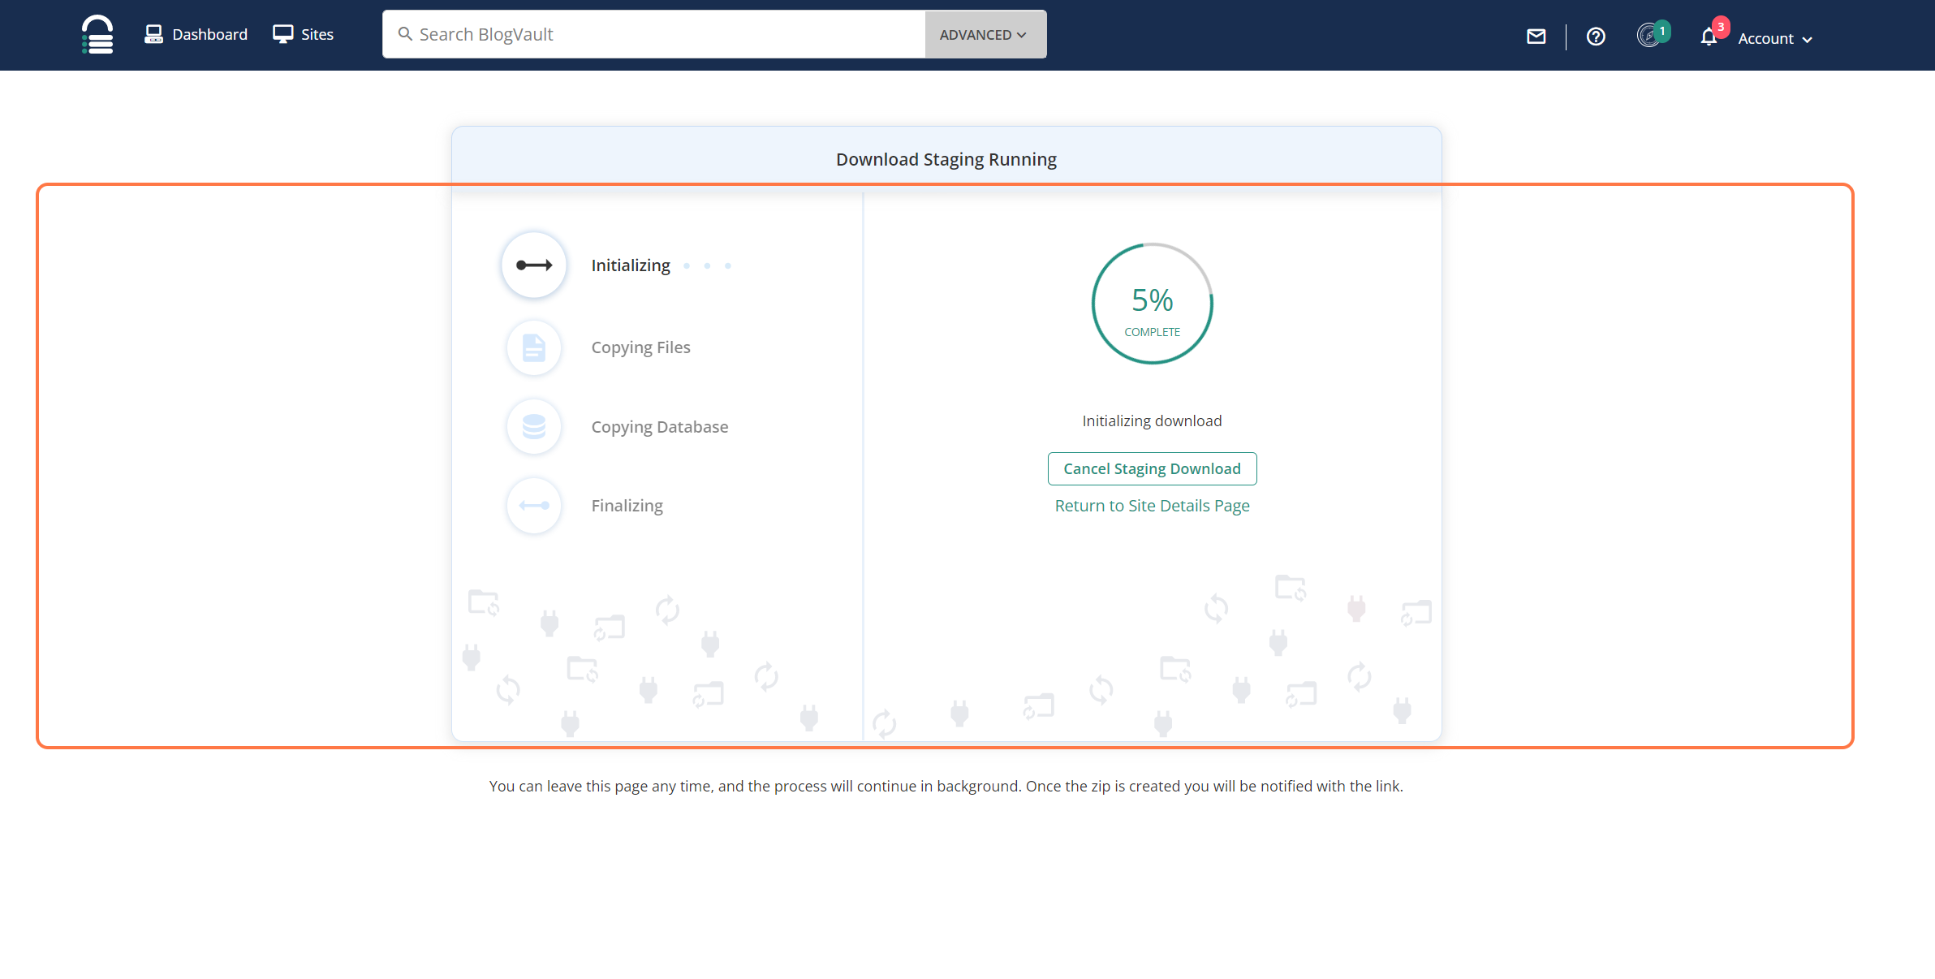This screenshot has width=1935, height=979.
Task: Click the search magnifier icon
Action: [405, 34]
